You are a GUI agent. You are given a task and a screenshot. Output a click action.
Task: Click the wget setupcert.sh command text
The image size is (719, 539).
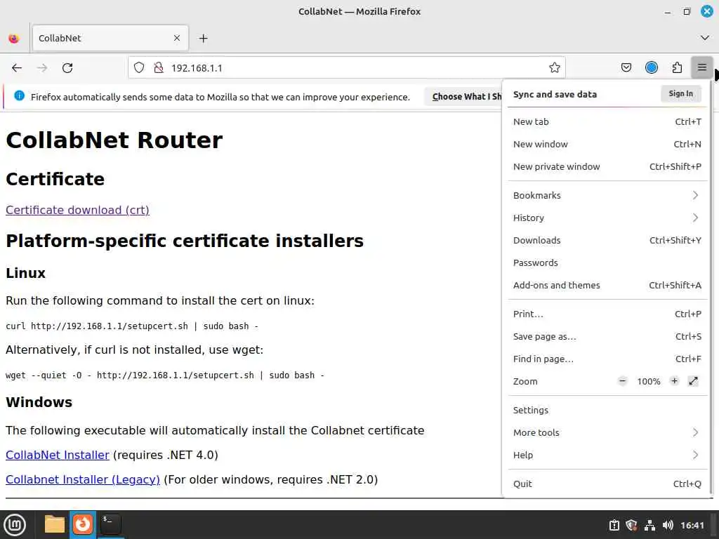[x=164, y=375]
